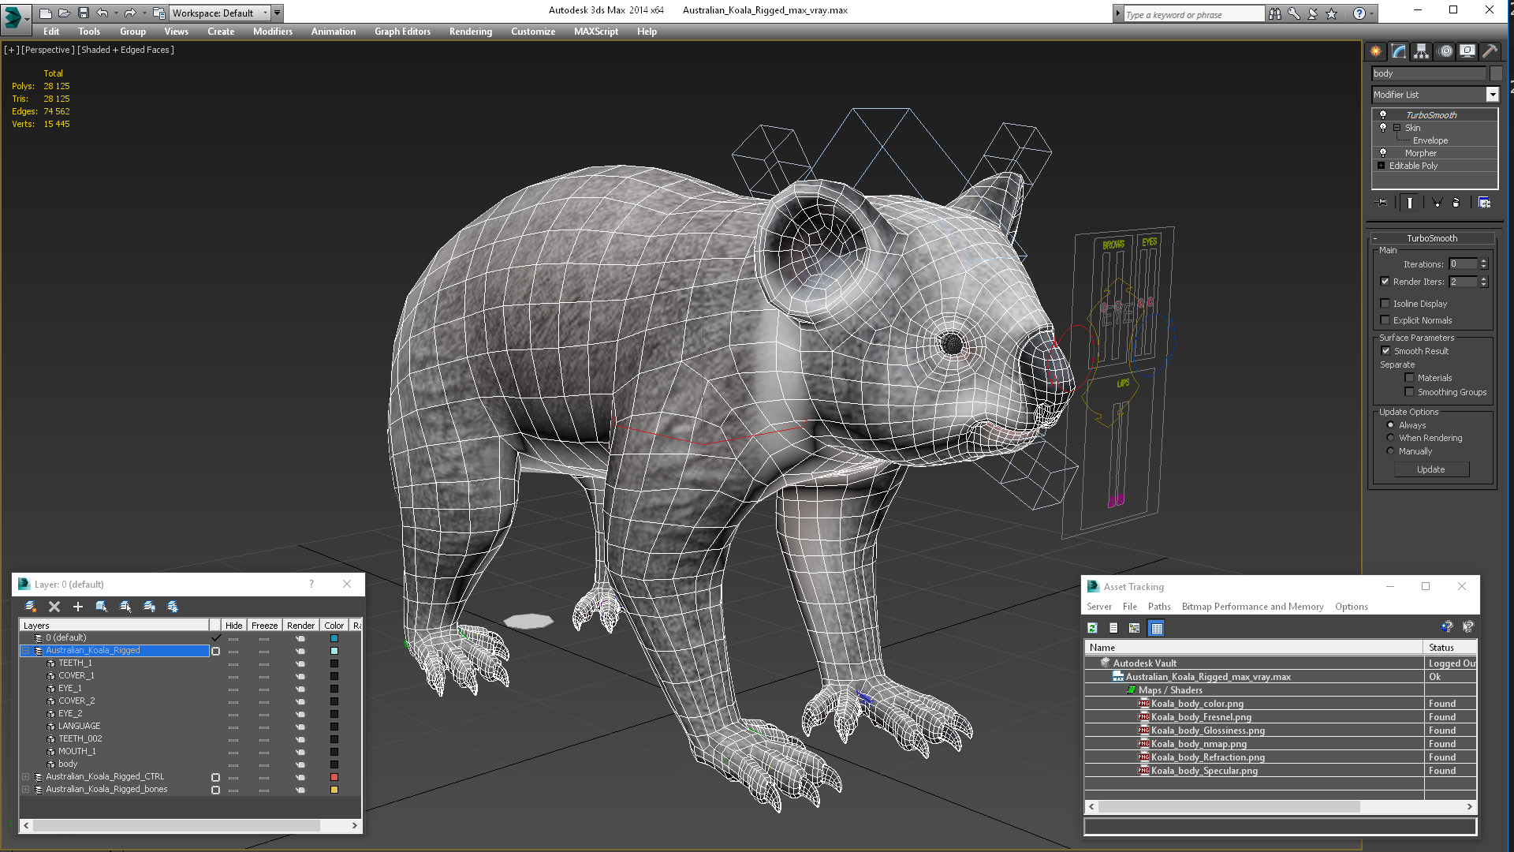The height and width of the screenshot is (852, 1514).
Task: Click the Undo toolbar icon
Action: point(103,13)
